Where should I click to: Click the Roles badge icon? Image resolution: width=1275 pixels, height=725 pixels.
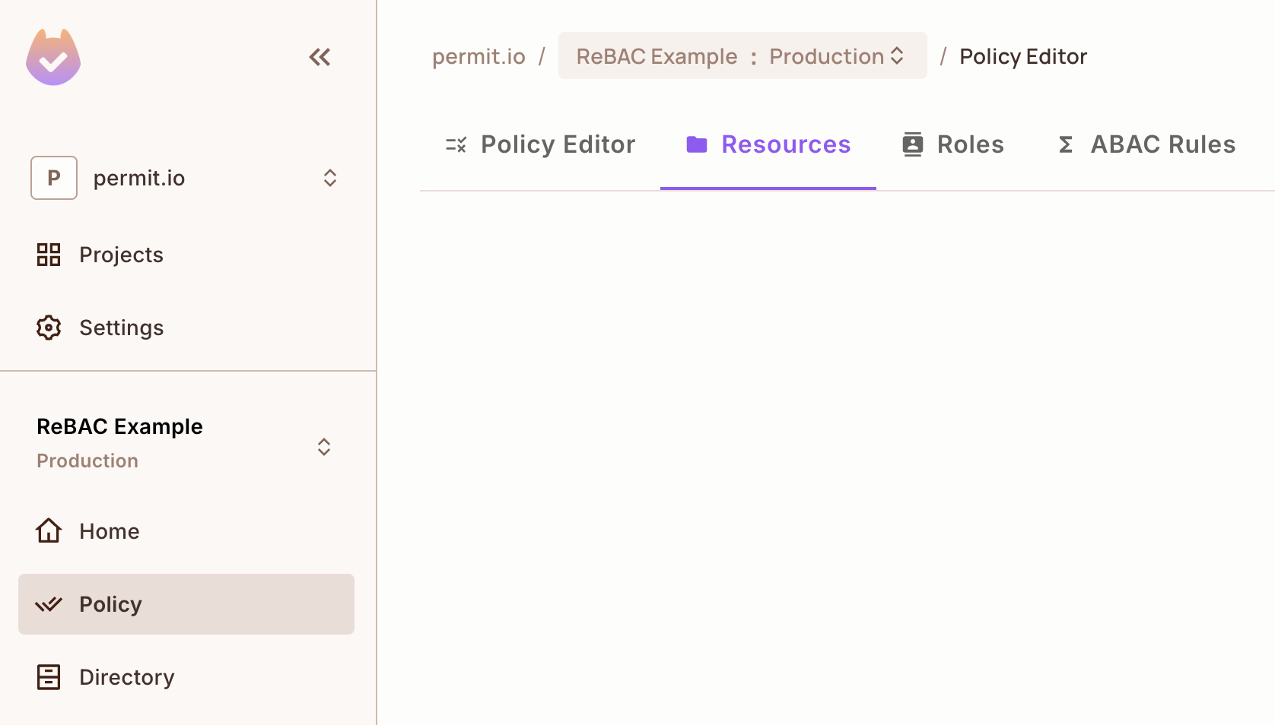pyautogui.click(x=911, y=144)
